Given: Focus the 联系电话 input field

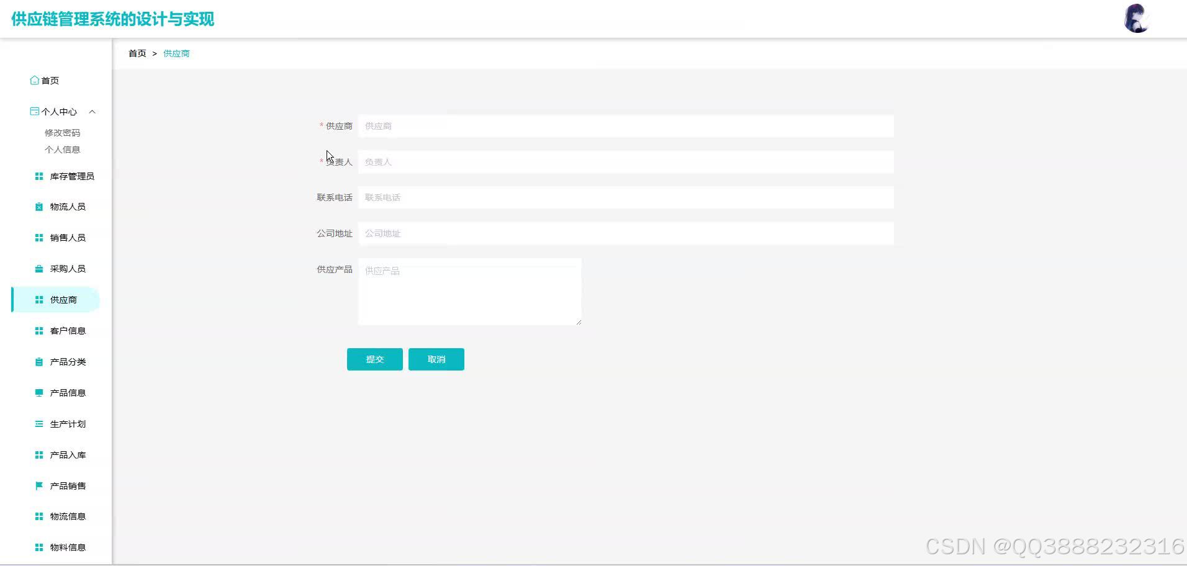Looking at the screenshot, I should [x=626, y=197].
